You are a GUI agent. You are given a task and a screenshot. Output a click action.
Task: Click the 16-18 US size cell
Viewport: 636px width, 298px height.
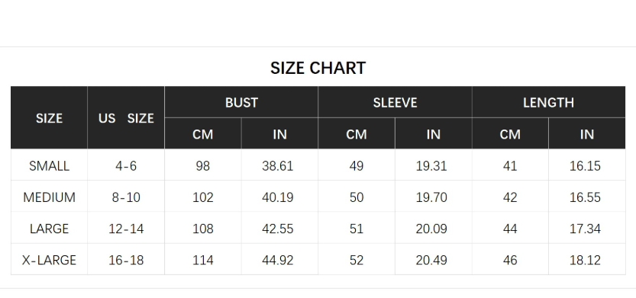126,260
